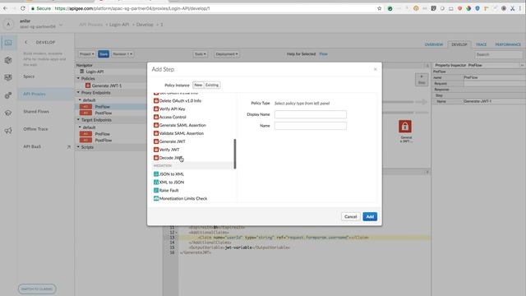Collapse the Target Endpoints section
Image resolution: width=526 pixels, height=296 pixels.
click(x=79, y=120)
